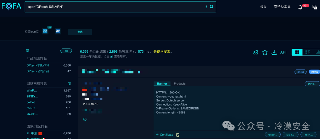Screen dimensions: 320x139
Task: Favorite this query with star icon
Action: click(265, 52)
